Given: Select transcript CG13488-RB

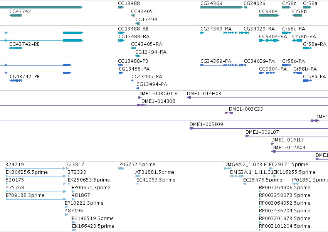Looking at the screenshot, I should point(133,29).
